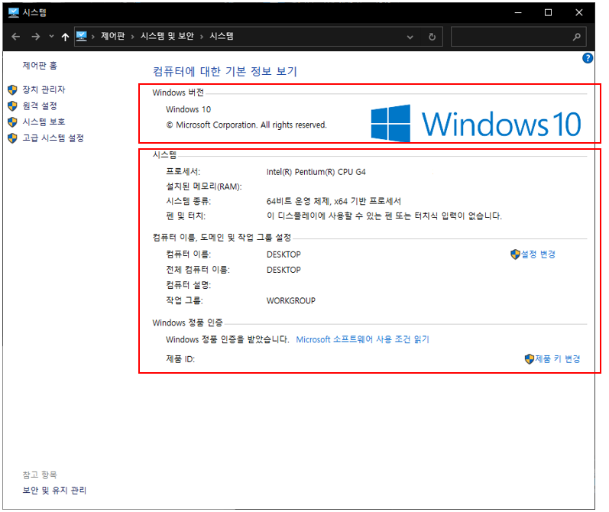Open 고급 시스템 설정

[53, 138]
